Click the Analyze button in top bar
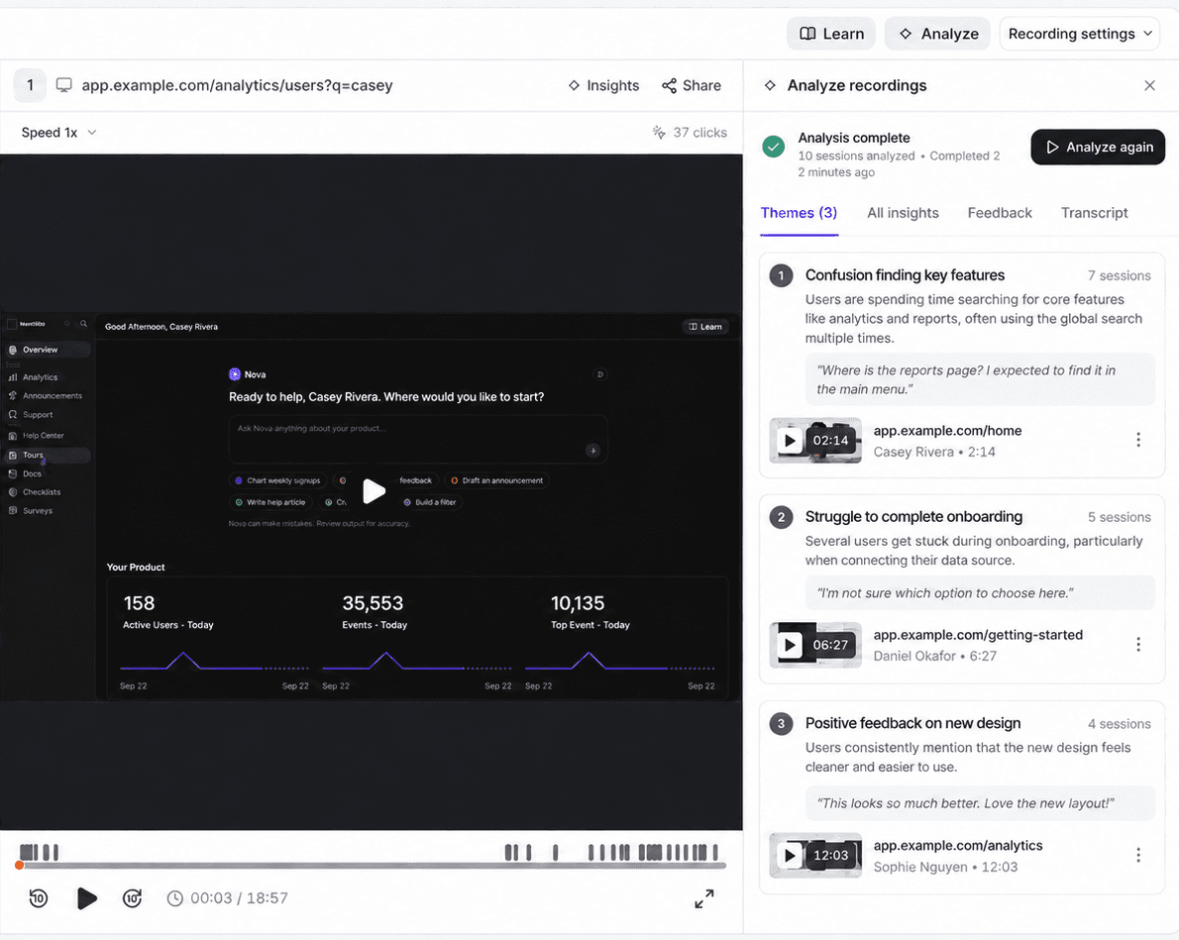The image size is (1179, 940). (937, 34)
